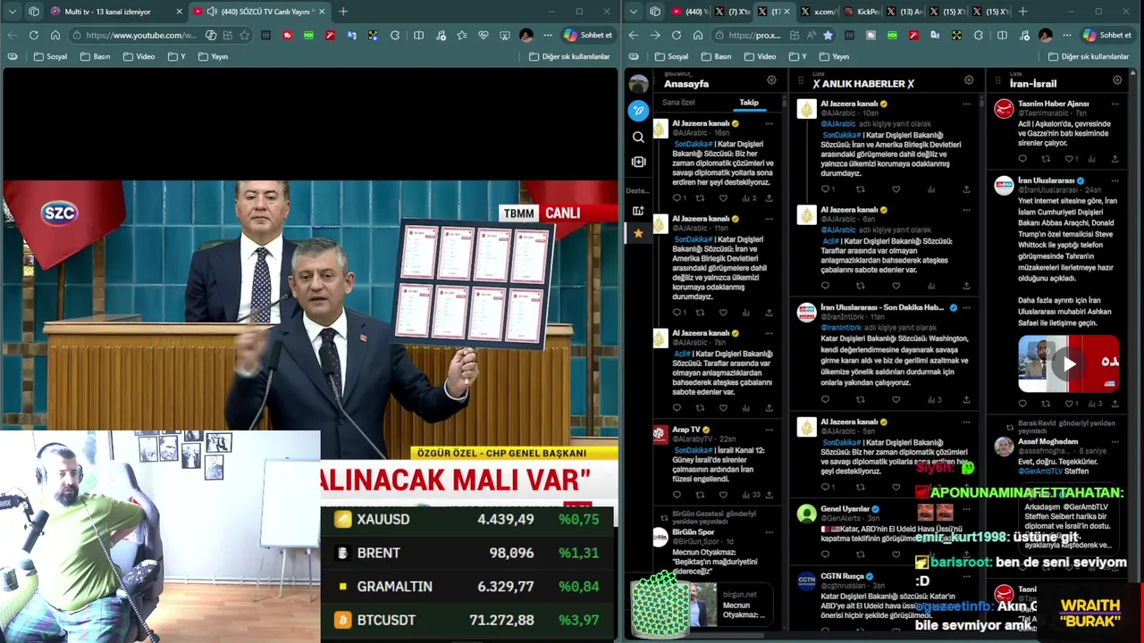Click read aloud icon in right address bar
The image size is (1144, 643).
coord(811,35)
